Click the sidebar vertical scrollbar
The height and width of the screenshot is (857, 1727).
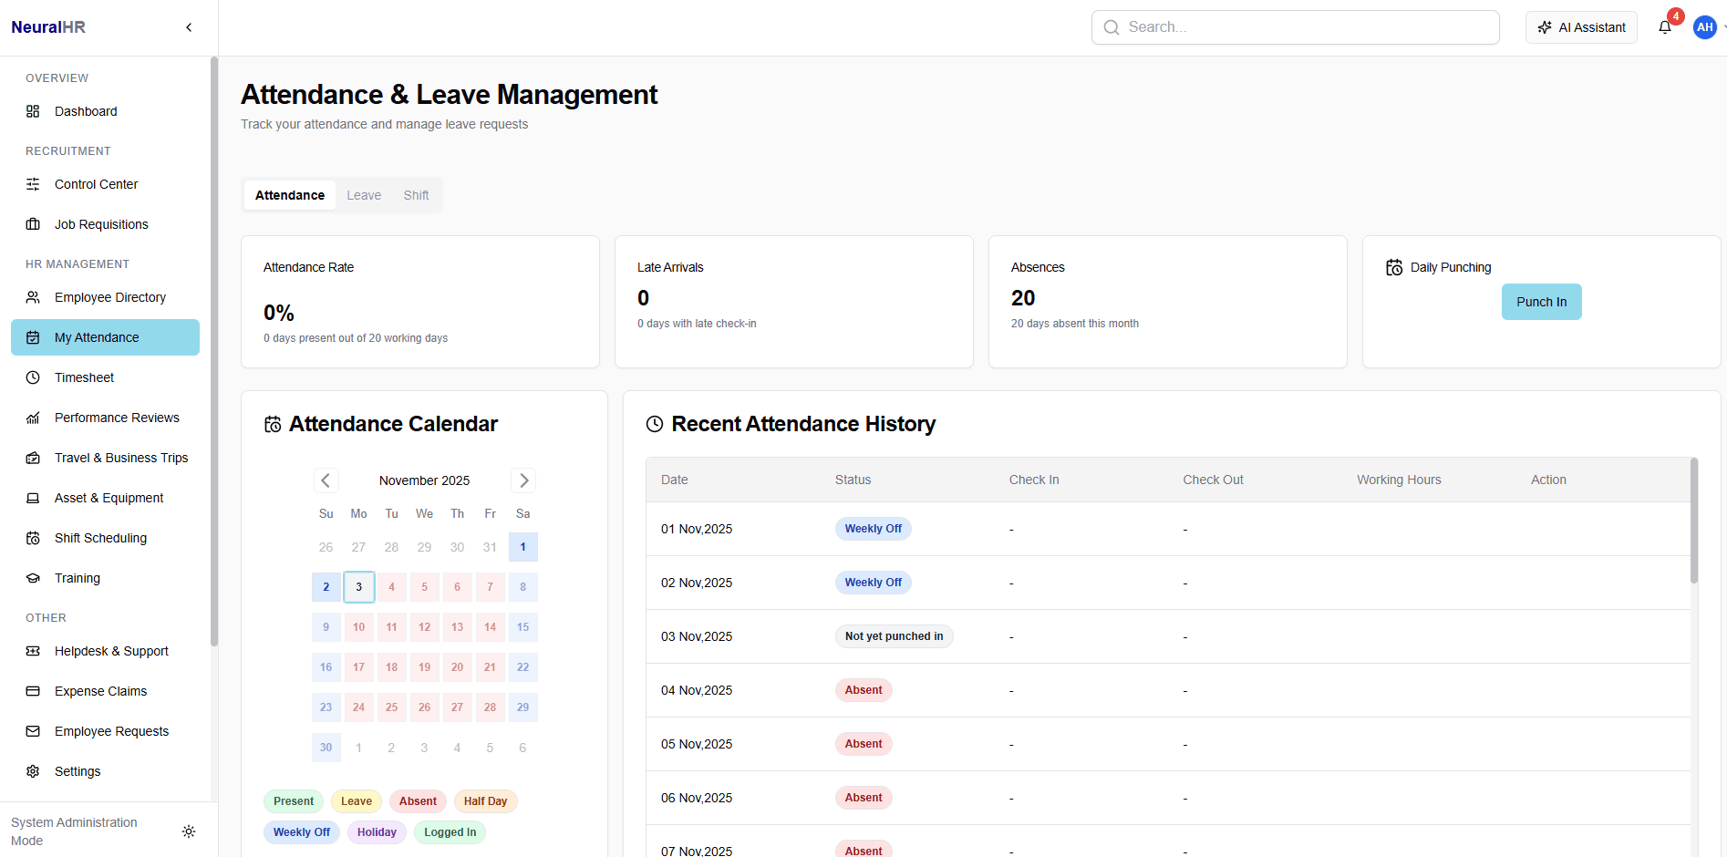214,351
